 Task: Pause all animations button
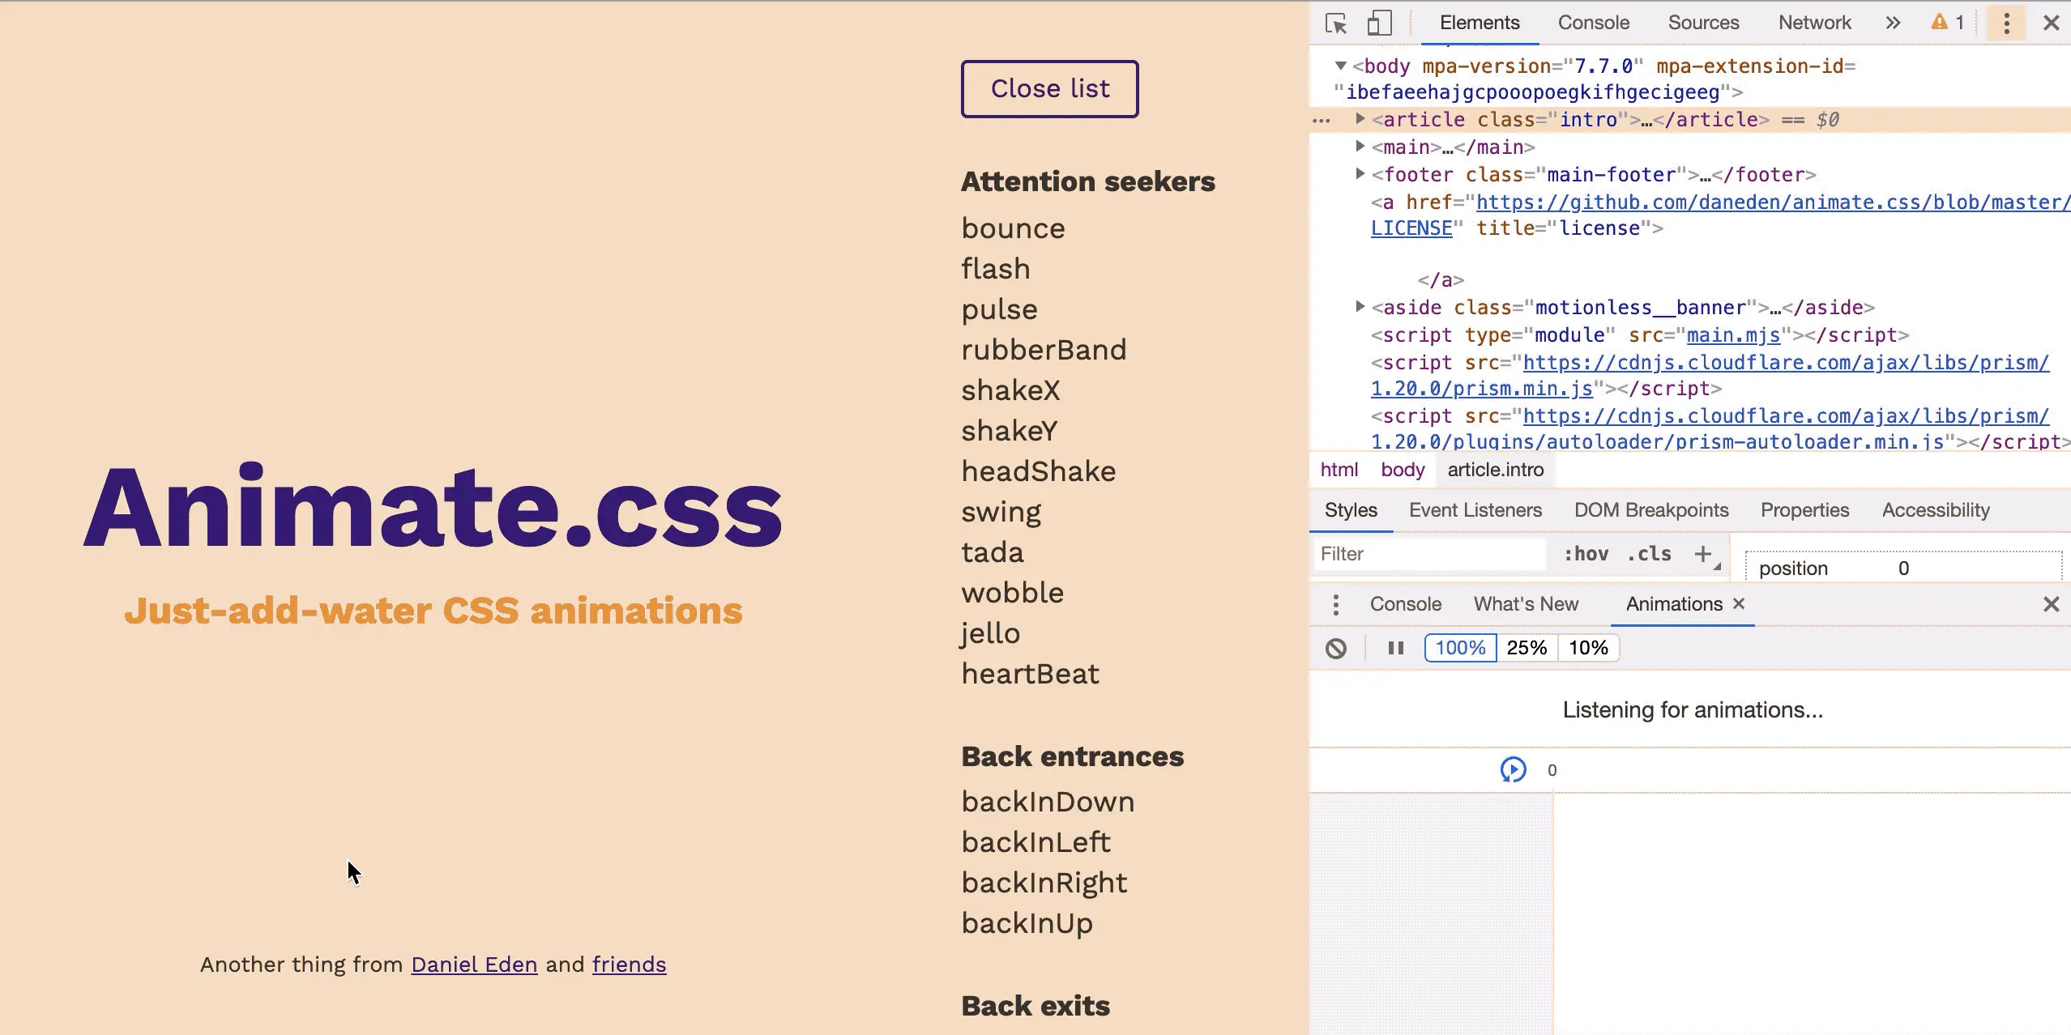coord(1395,648)
